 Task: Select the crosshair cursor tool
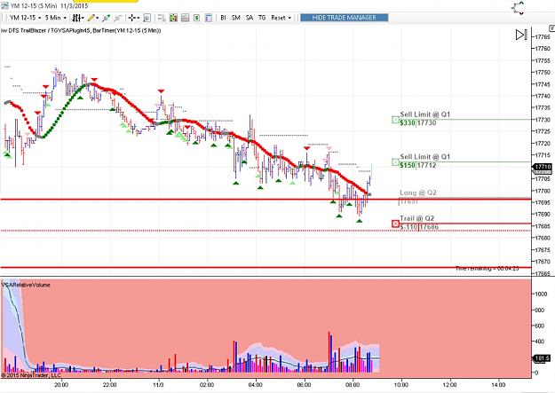[x=131, y=18]
